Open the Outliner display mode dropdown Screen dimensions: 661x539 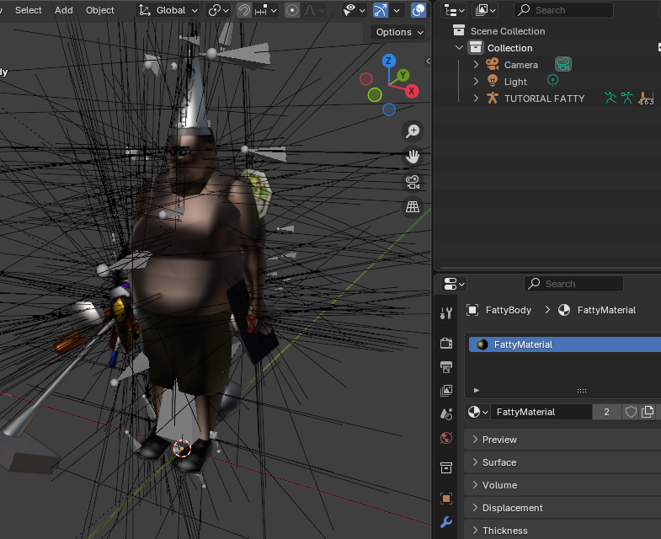click(485, 10)
